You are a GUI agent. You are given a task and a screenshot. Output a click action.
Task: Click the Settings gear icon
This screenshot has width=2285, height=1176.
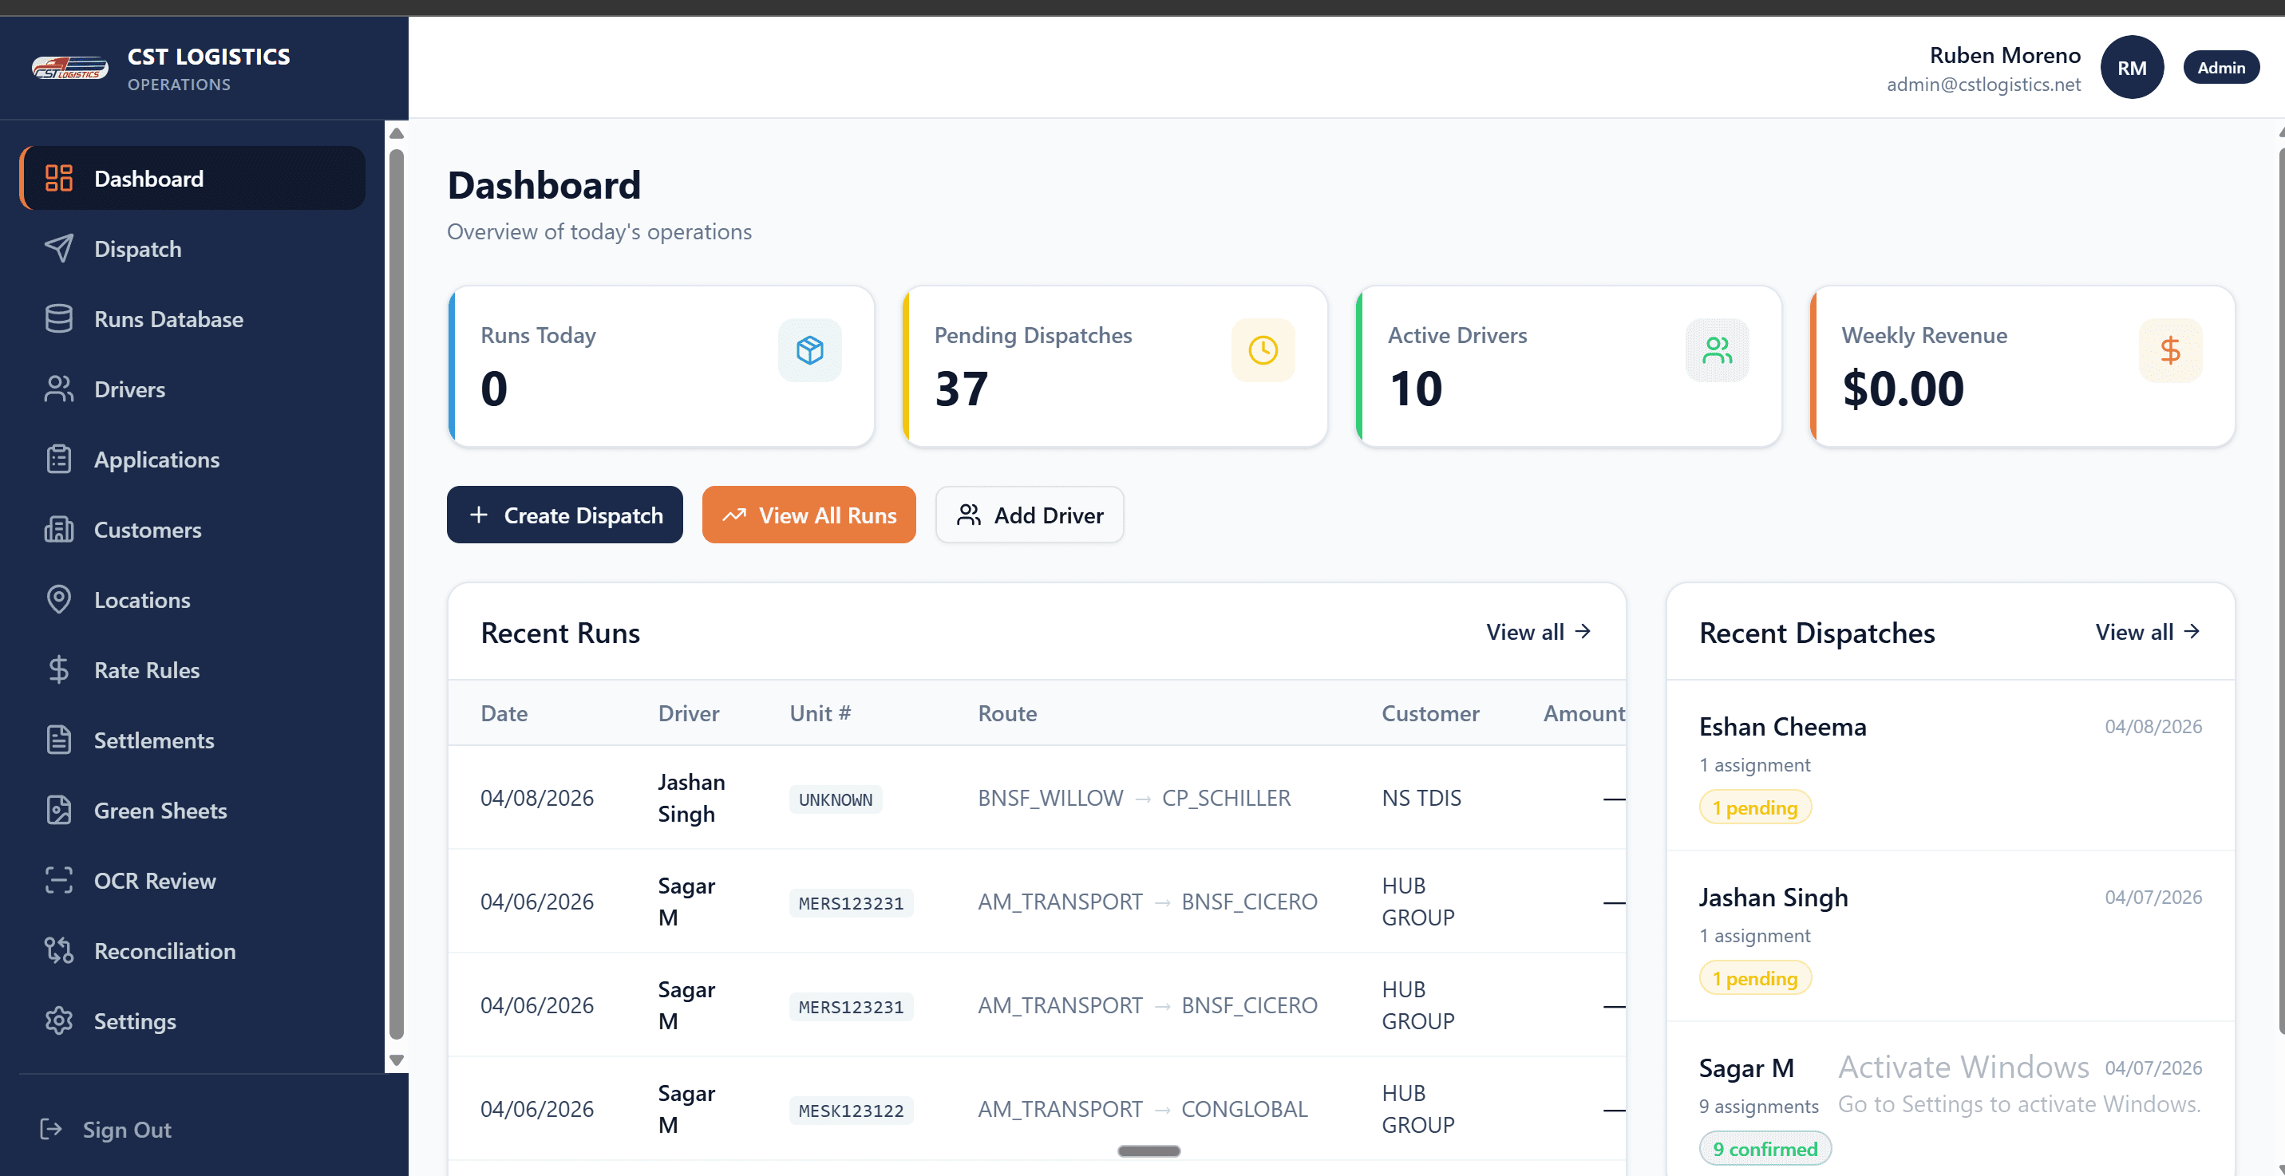[x=58, y=1020]
